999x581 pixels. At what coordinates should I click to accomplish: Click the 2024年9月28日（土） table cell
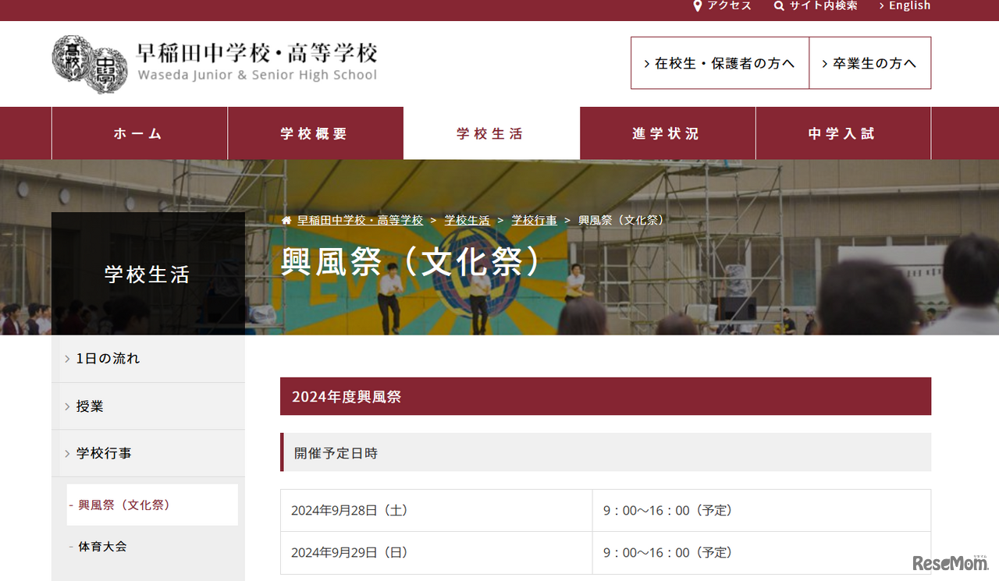(x=436, y=511)
